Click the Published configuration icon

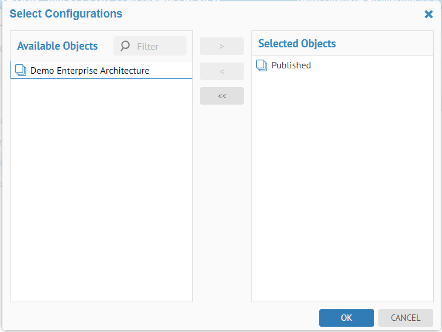pos(262,65)
